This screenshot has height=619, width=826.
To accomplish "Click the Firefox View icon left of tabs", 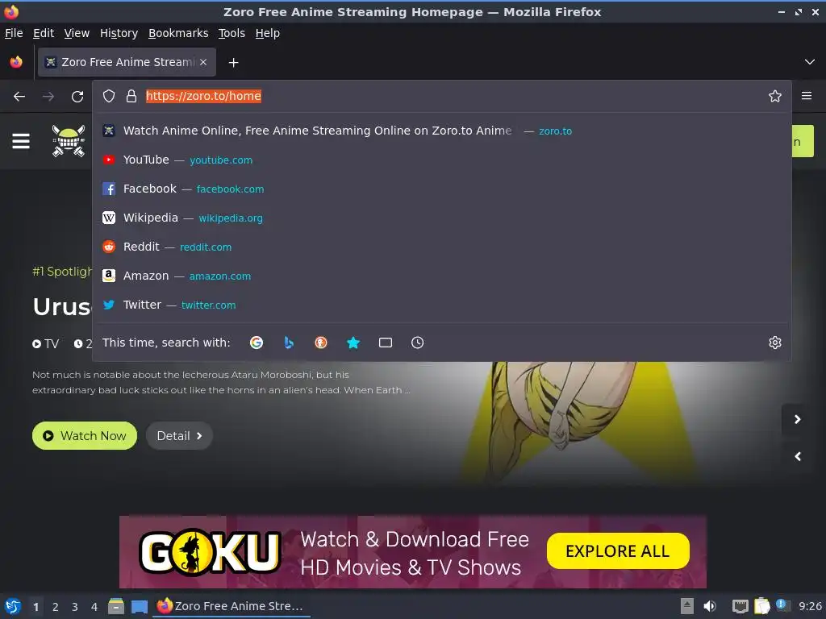I will (16, 62).
